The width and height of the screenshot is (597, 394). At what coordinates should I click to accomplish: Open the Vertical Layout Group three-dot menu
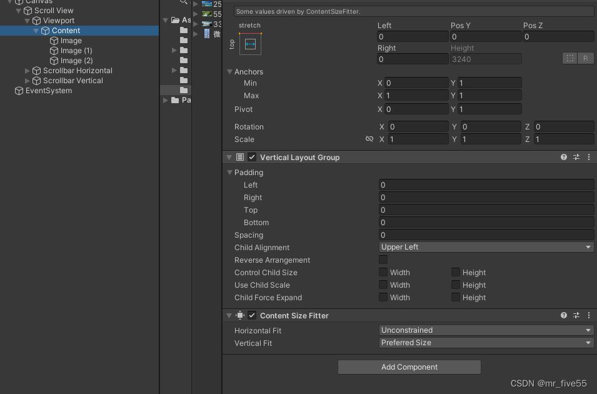click(x=588, y=157)
